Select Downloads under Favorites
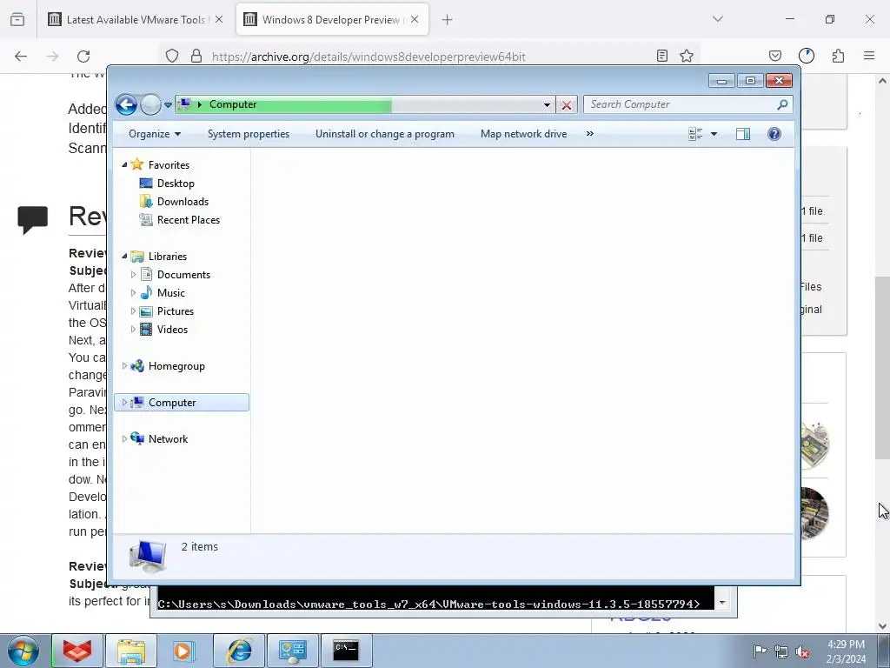 click(183, 202)
